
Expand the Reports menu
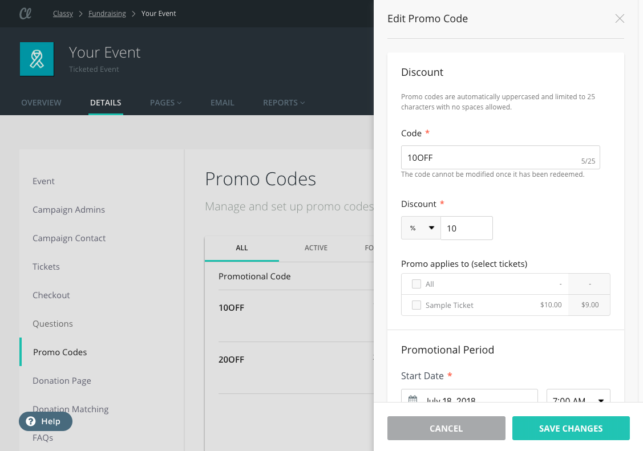(284, 103)
